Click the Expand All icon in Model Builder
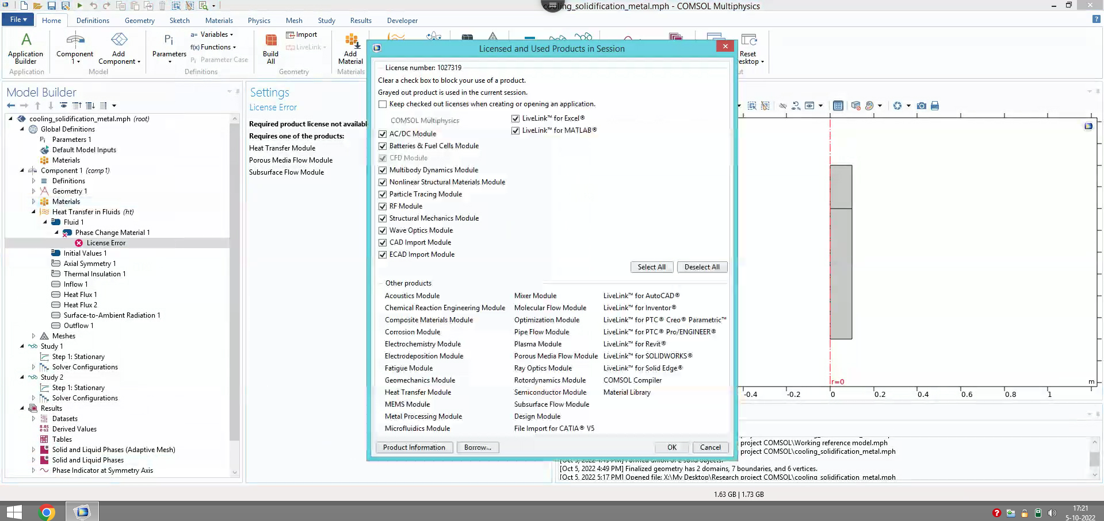This screenshot has width=1104, height=521. 90,106
